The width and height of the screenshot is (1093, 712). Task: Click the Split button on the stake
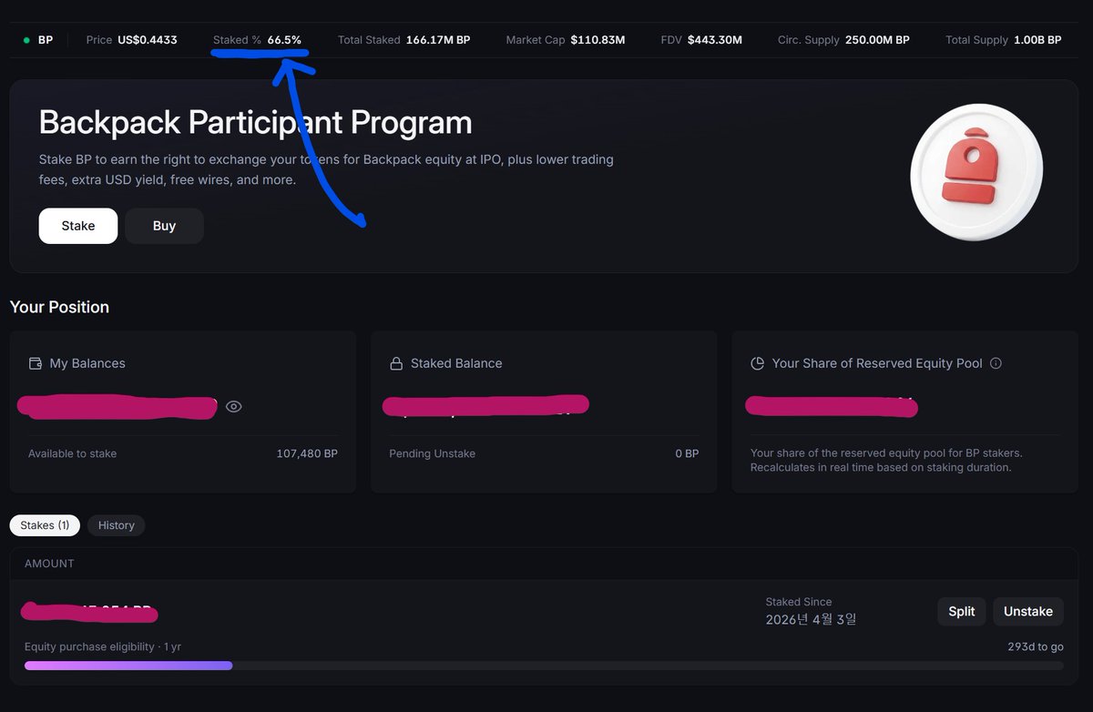[x=962, y=611]
